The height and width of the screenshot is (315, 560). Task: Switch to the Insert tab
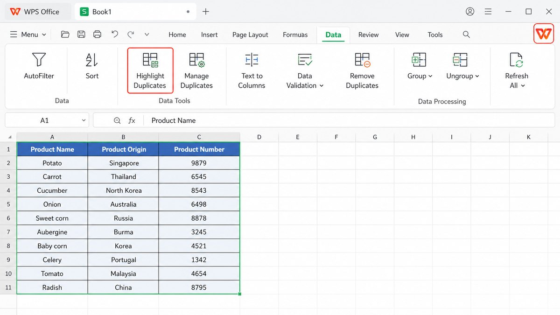pos(210,35)
